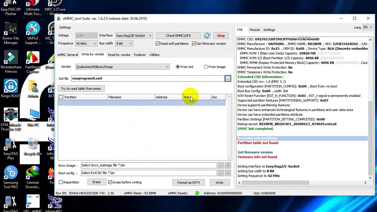Viewport: 377px width, 212px height.
Task: Browse for Xml file with ellipsis button
Action: point(228,78)
